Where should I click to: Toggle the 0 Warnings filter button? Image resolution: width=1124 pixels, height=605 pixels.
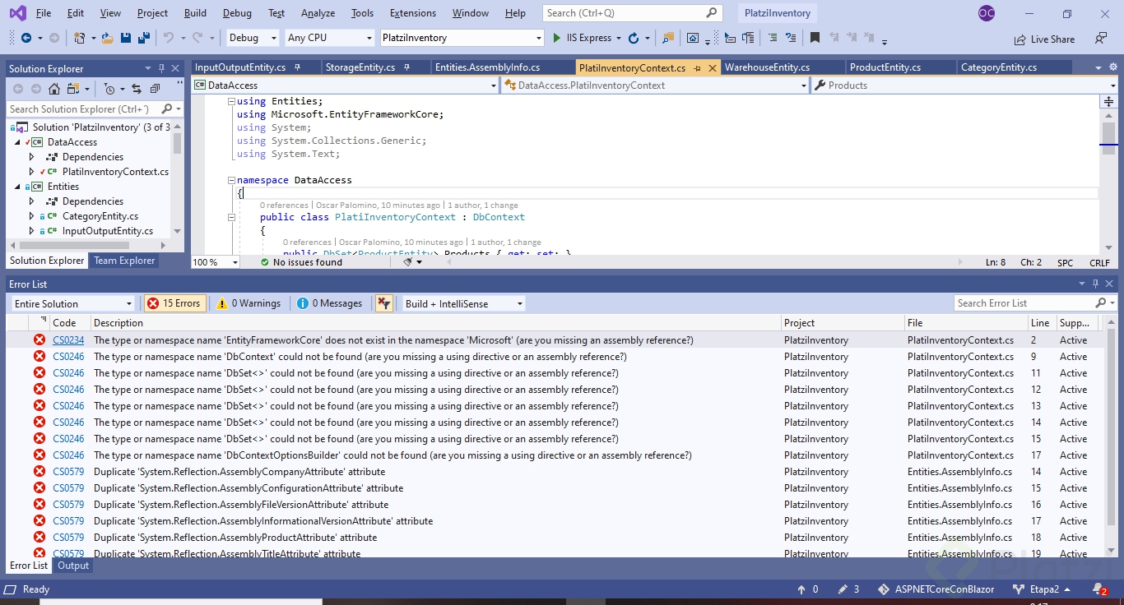coord(248,303)
